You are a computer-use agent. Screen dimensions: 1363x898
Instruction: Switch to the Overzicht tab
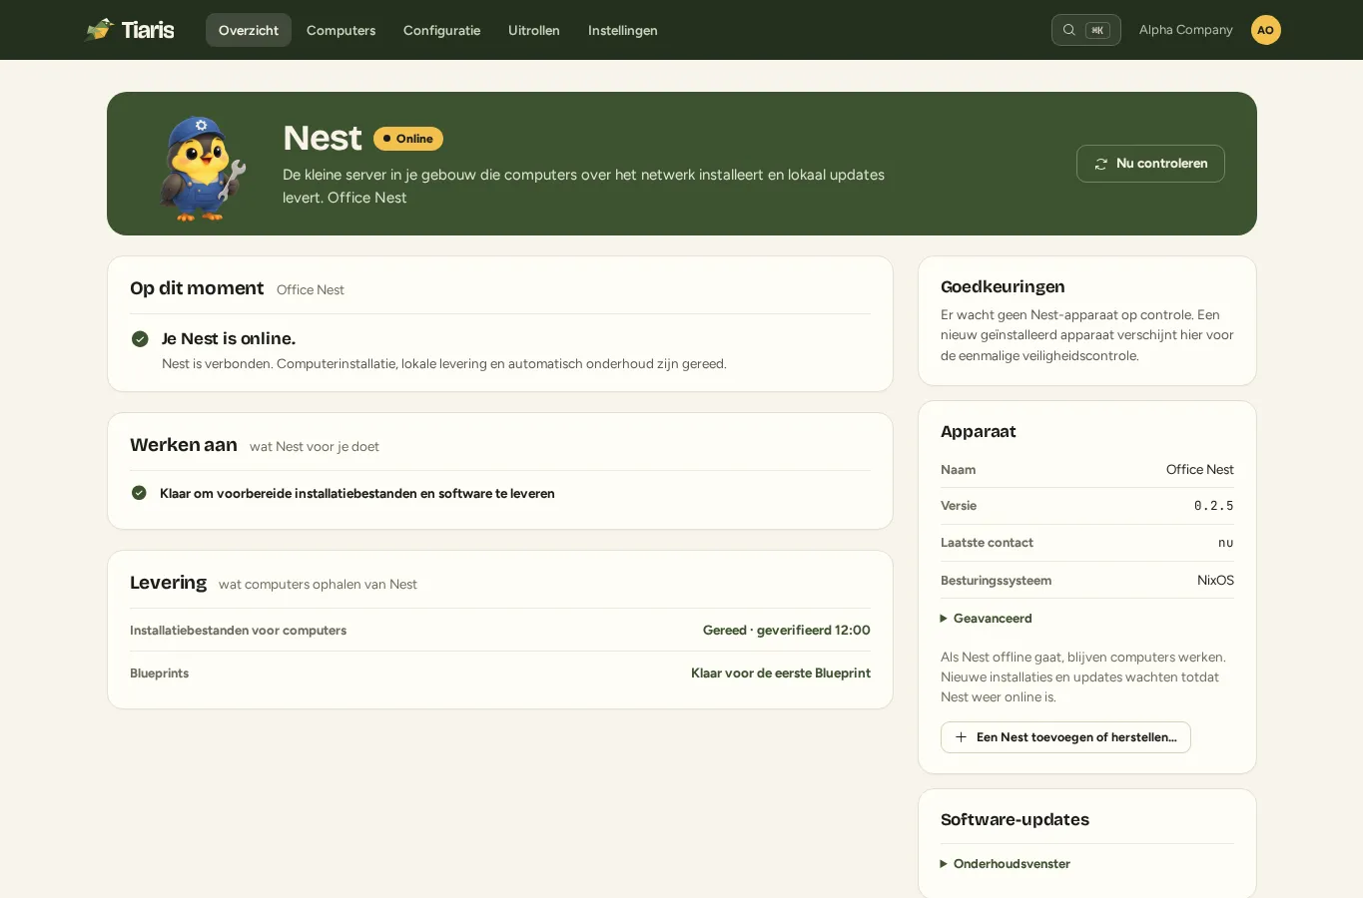[249, 30]
